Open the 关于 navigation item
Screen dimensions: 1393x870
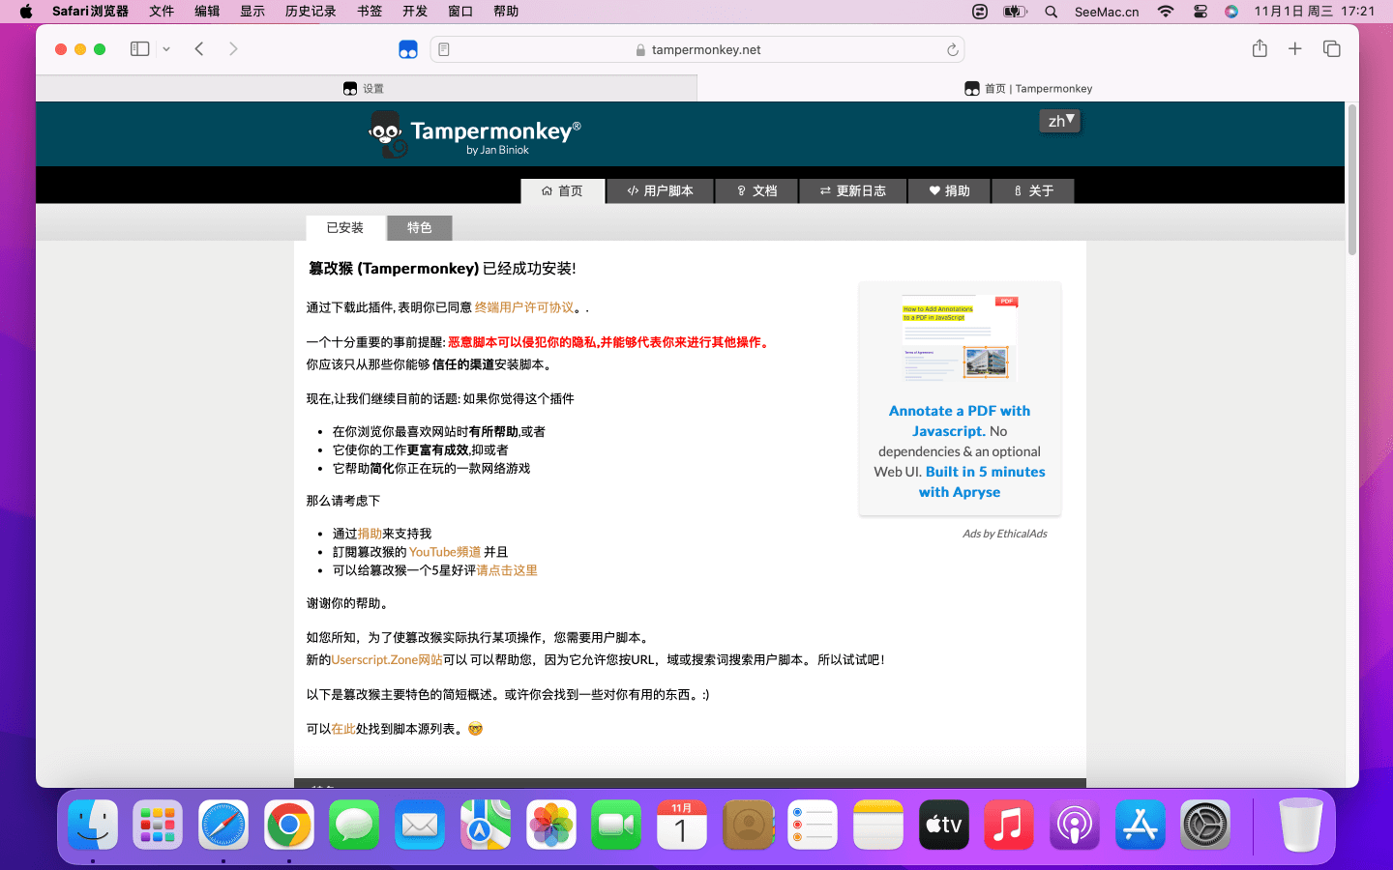tap(1033, 190)
